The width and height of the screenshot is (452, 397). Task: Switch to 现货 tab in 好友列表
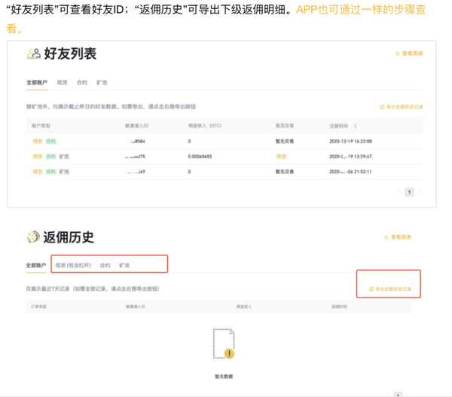click(62, 82)
